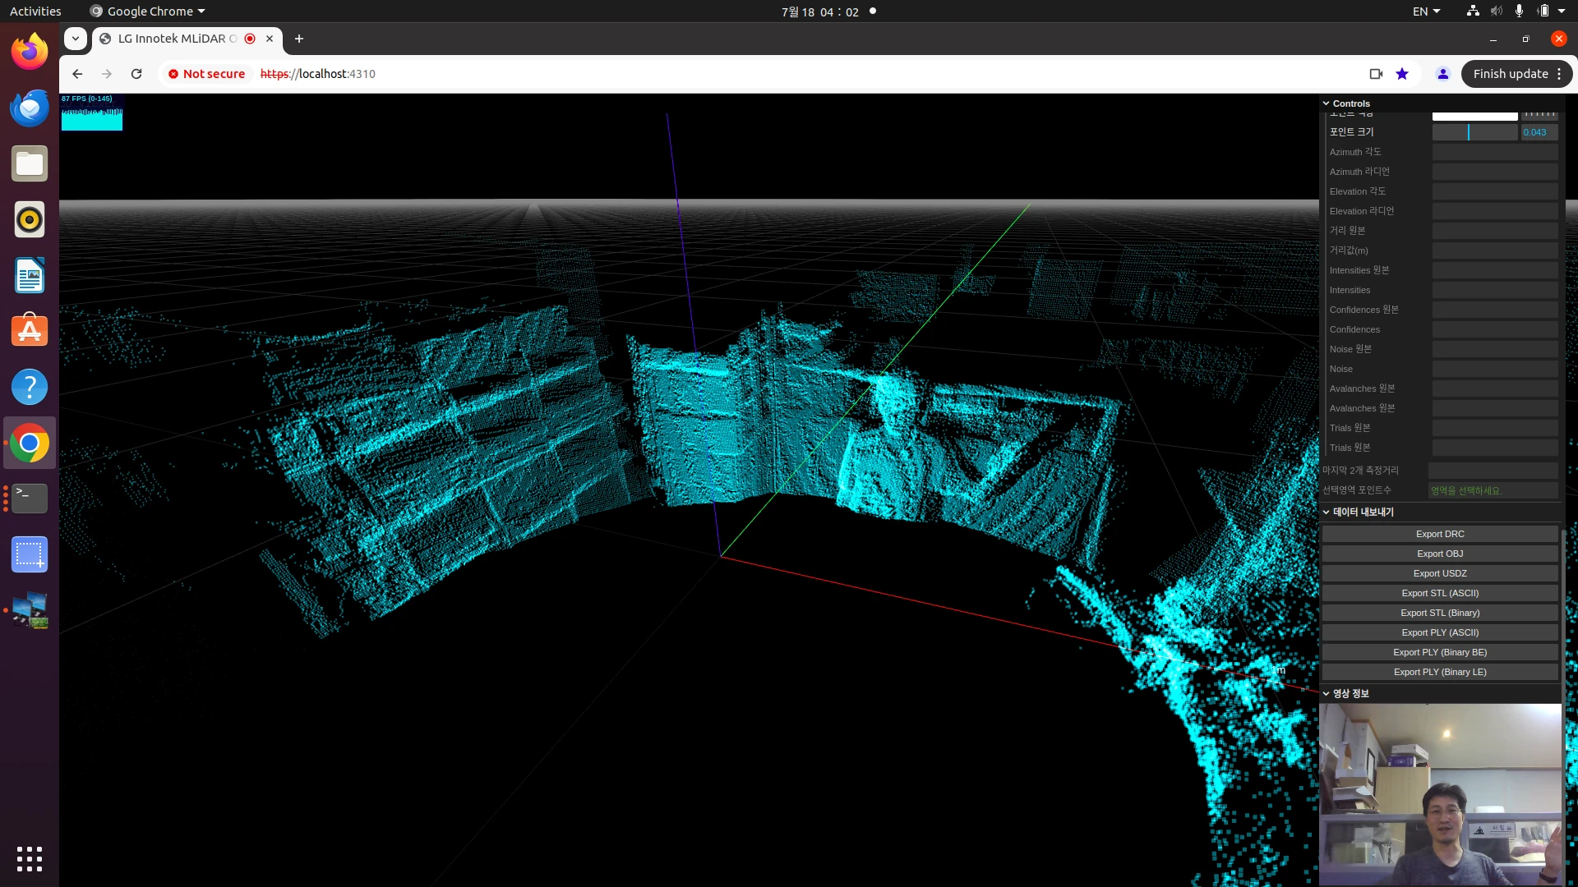Click the network icon in top bar
Viewport: 1578px width, 887px height.
point(1473,11)
